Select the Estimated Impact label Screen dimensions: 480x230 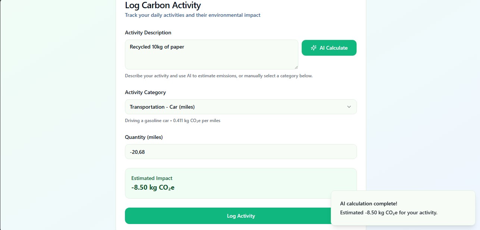pyautogui.click(x=152, y=178)
